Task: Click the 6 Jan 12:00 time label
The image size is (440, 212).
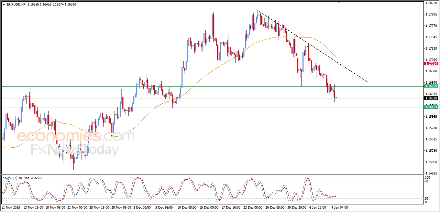Action: pyautogui.click(x=318, y=208)
